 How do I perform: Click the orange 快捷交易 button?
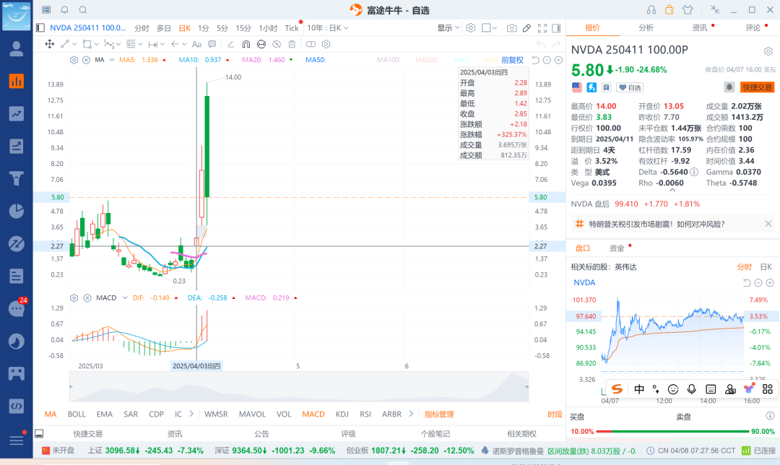pos(757,87)
